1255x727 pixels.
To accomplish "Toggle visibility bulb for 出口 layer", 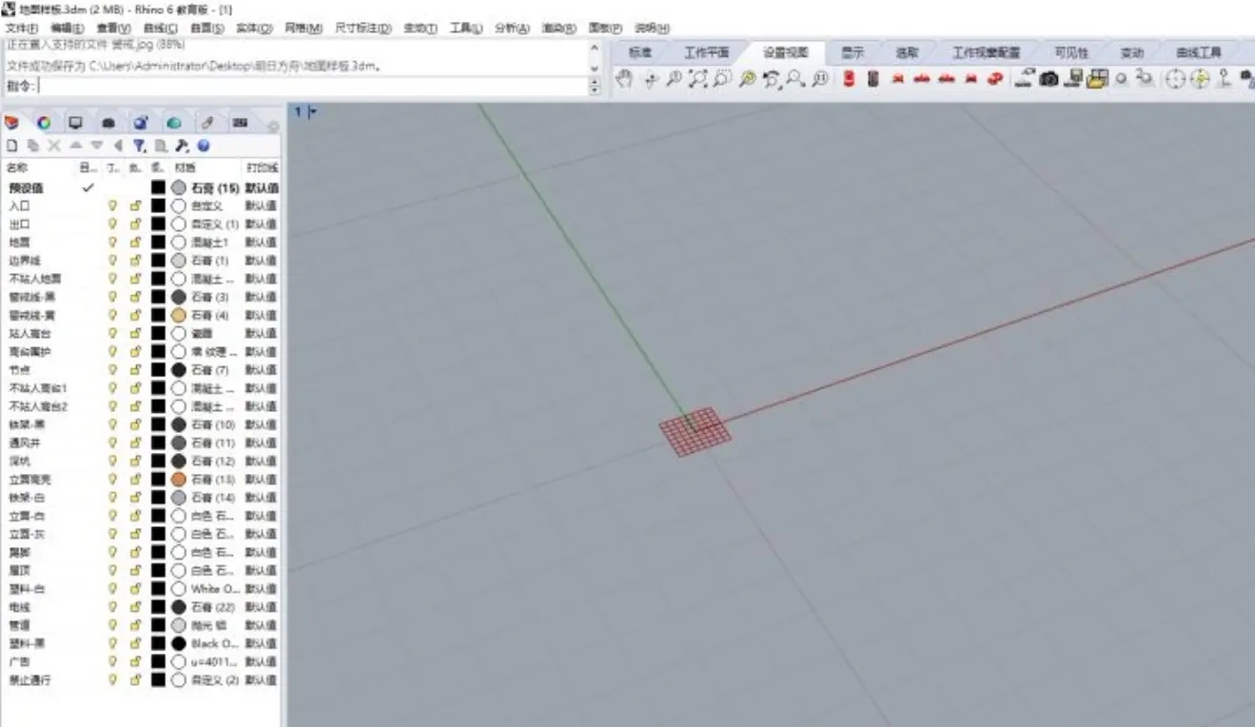I will pos(112,224).
